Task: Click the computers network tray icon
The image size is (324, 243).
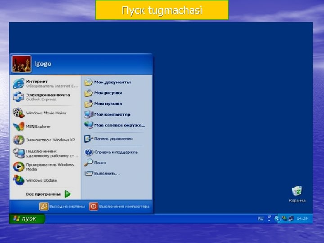Action: (x=291, y=219)
